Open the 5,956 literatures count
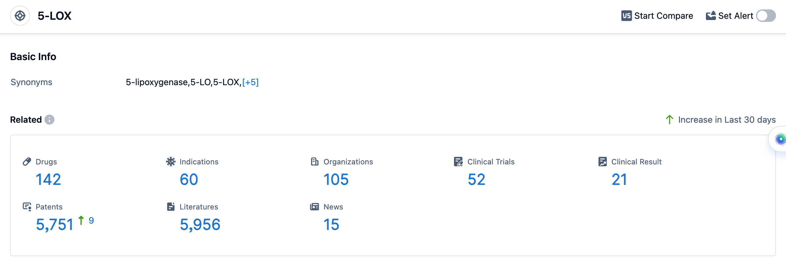786x258 pixels. click(x=200, y=224)
